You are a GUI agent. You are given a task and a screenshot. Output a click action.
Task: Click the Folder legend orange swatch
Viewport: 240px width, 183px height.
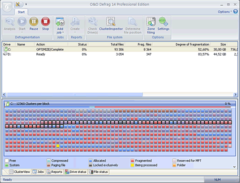(x=174, y=165)
